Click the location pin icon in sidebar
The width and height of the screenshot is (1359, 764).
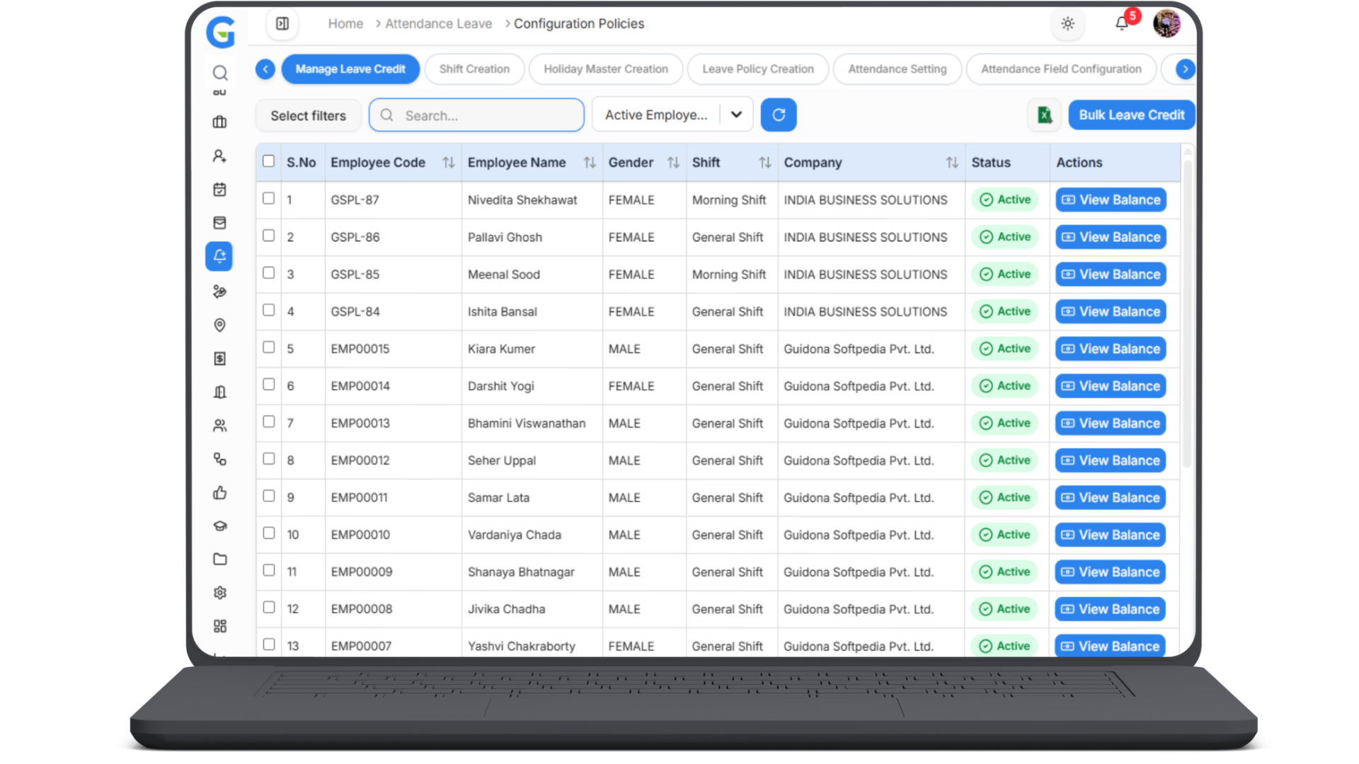[x=219, y=325]
